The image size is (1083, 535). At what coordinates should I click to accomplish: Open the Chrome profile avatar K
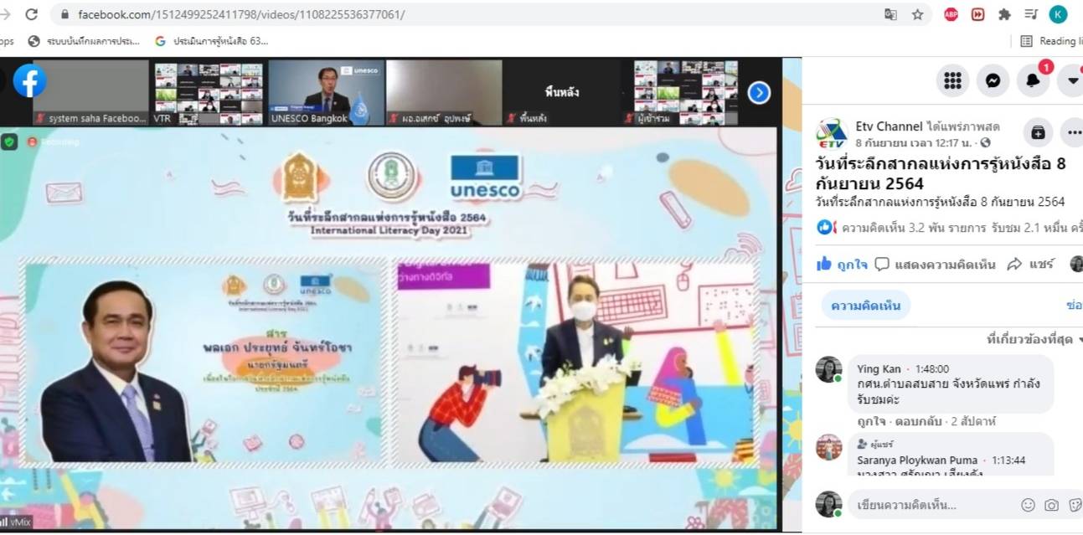coord(1058,14)
